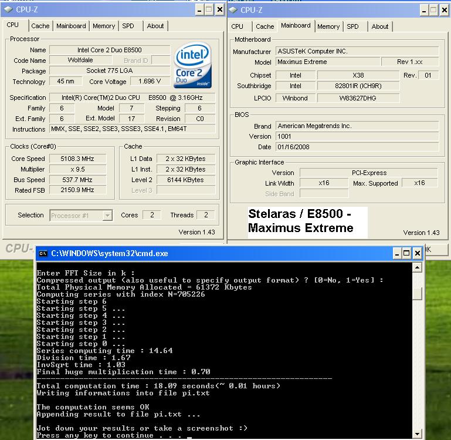Click scroll up arrow in cmd window
451x440 pixels.
click(417, 268)
